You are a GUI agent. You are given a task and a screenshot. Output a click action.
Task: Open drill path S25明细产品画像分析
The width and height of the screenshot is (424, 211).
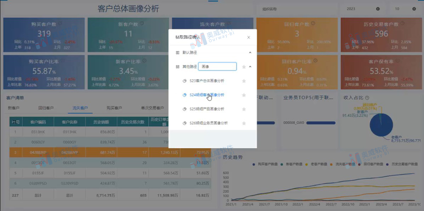coord(207,109)
